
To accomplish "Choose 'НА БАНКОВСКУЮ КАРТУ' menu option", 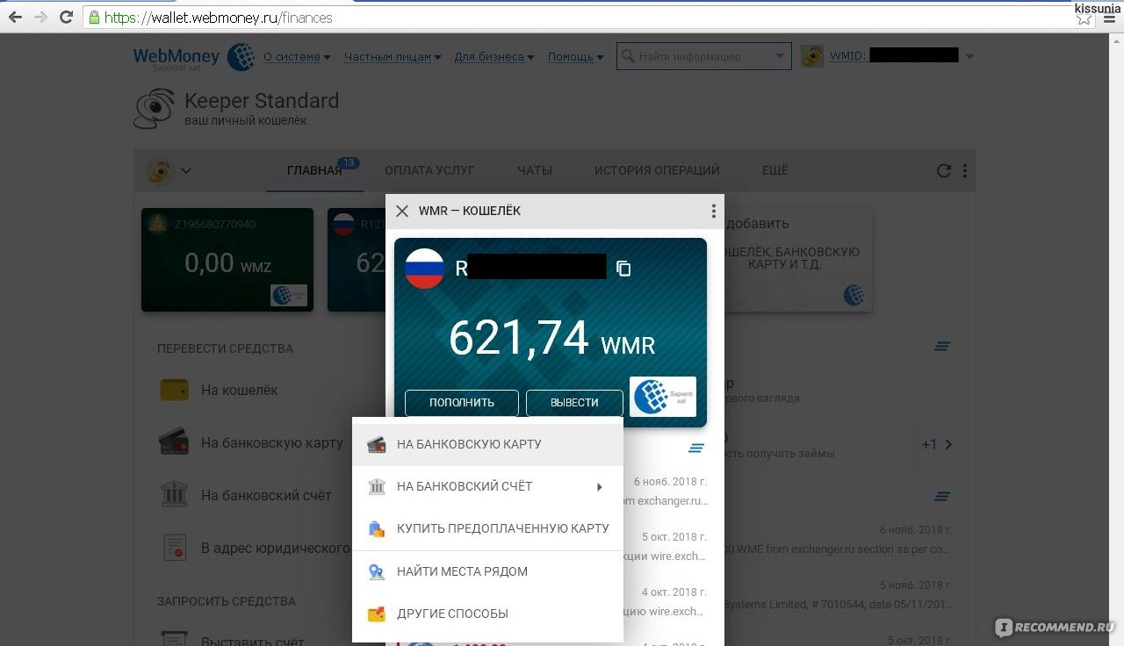I will pyautogui.click(x=487, y=444).
